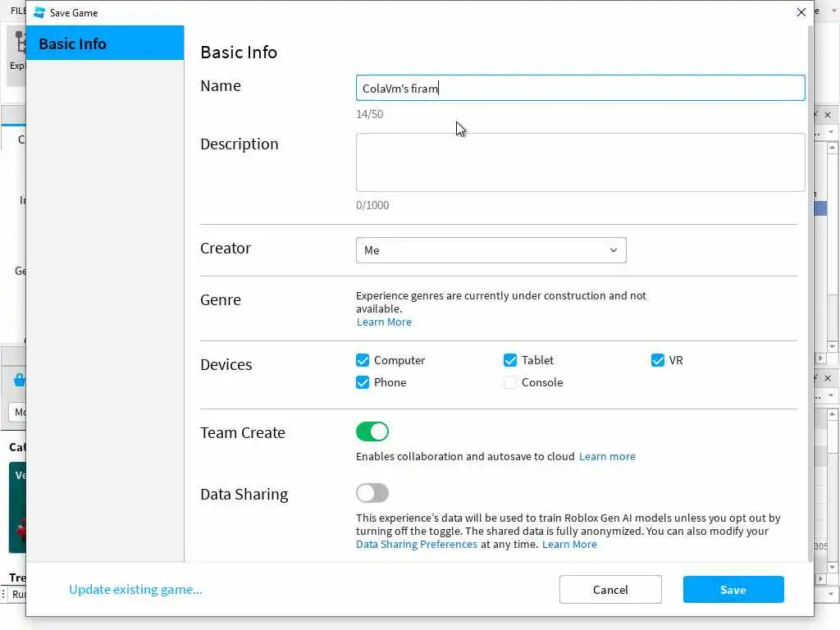Open the Update existing game link
Image resolution: width=840 pixels, height=630 pixels.
(x=135, y=589)
